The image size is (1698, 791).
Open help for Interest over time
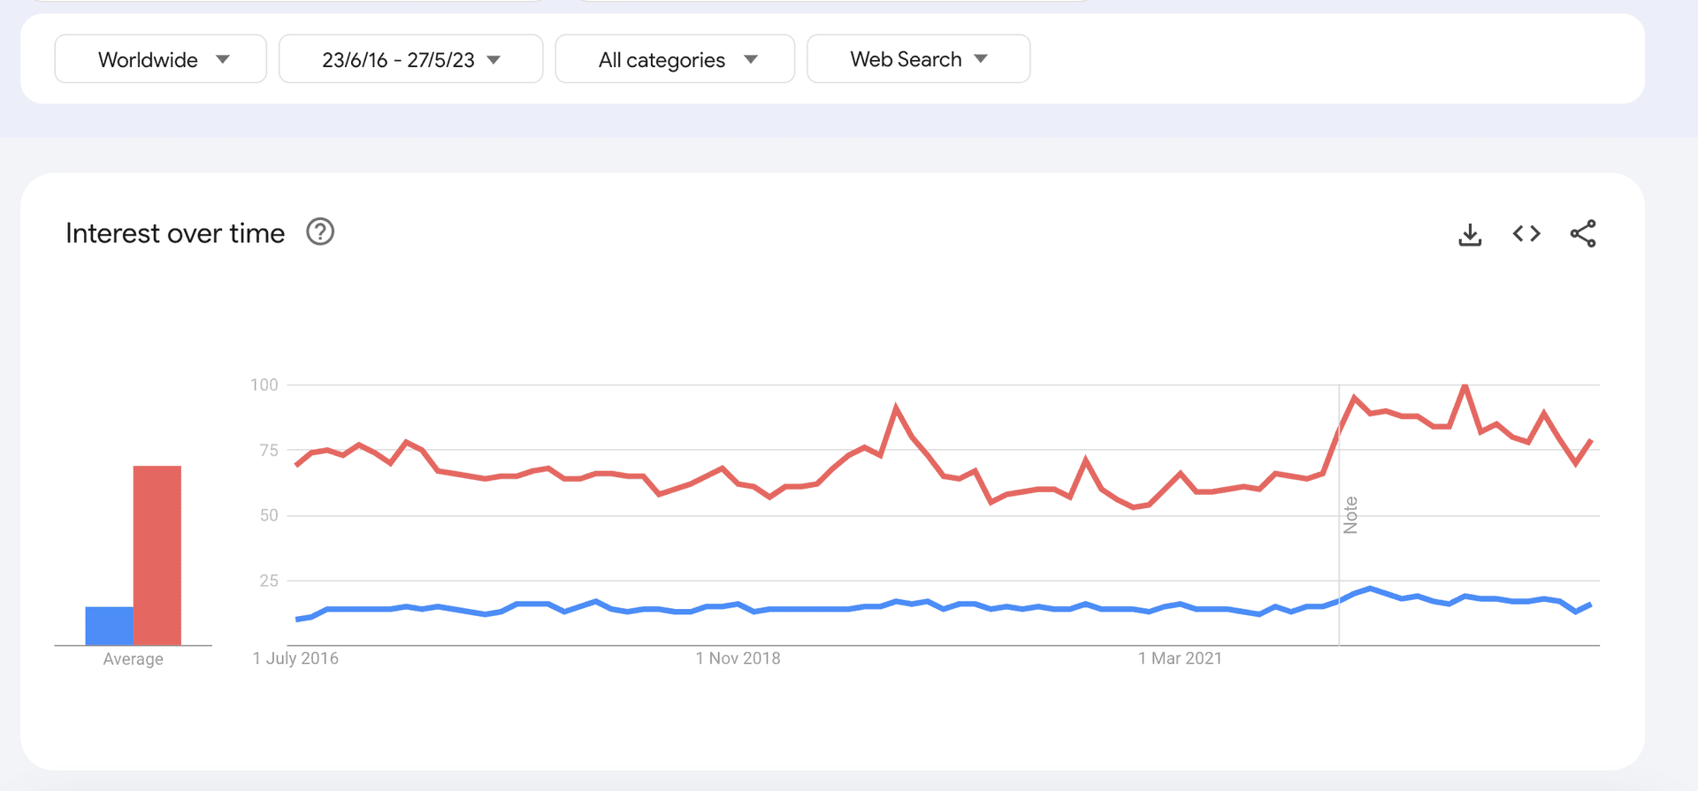click(320, 232)
